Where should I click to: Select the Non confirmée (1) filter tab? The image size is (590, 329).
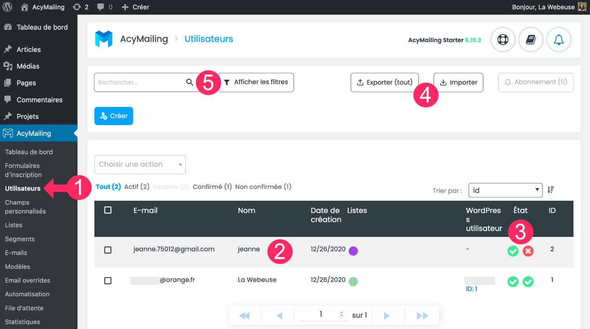click(x=263, y=187)
